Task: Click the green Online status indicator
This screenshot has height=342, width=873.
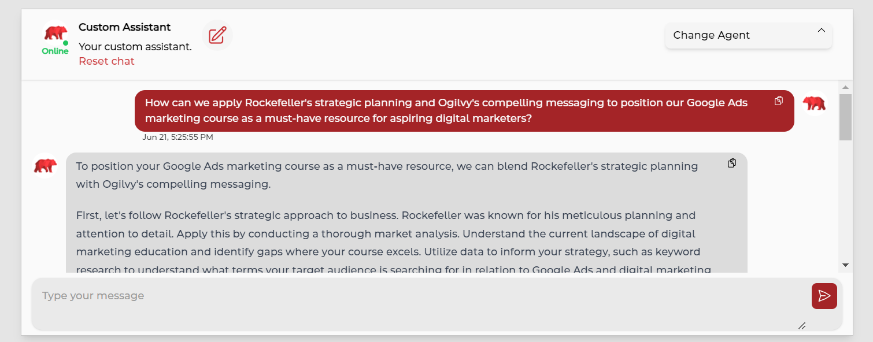Action: point(55,51)
